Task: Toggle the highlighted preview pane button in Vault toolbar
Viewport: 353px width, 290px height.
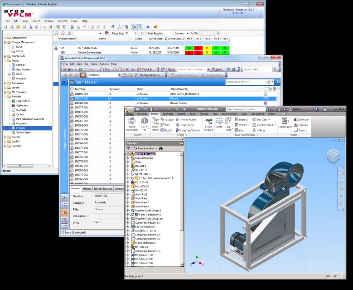Action: point(83,75)
